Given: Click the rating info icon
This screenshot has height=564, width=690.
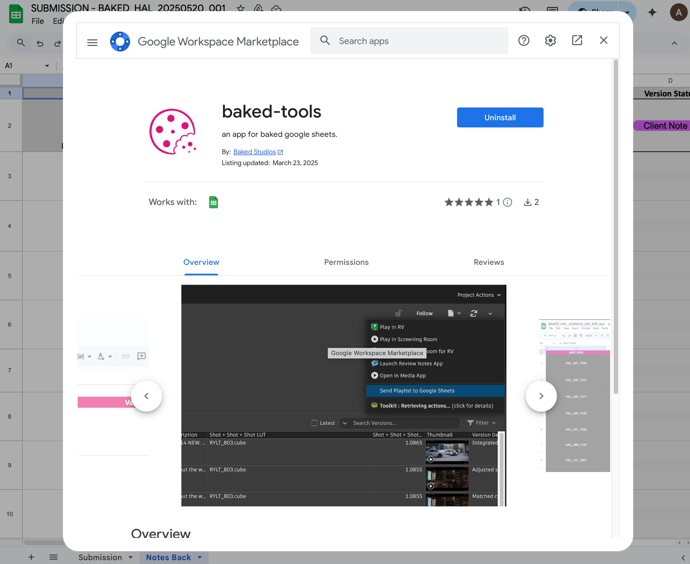Looking at the screenshot, I should point(507,202).
